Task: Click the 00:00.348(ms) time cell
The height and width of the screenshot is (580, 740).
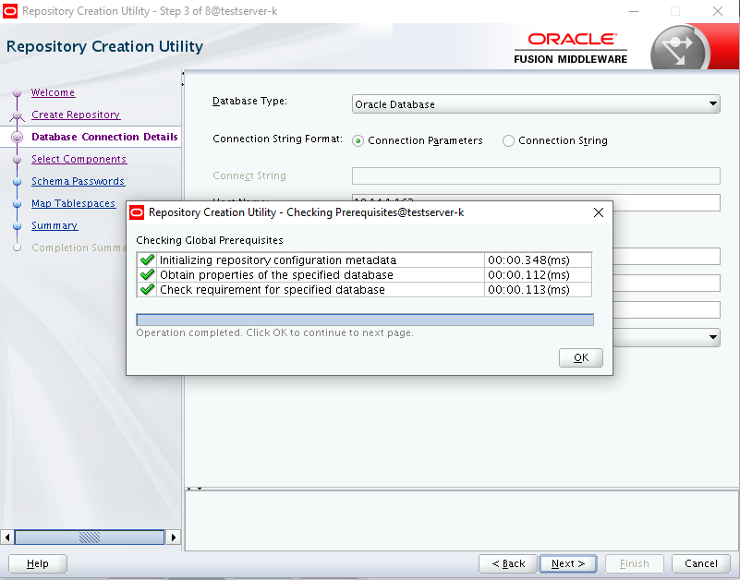Action: [x=538, y=260]
